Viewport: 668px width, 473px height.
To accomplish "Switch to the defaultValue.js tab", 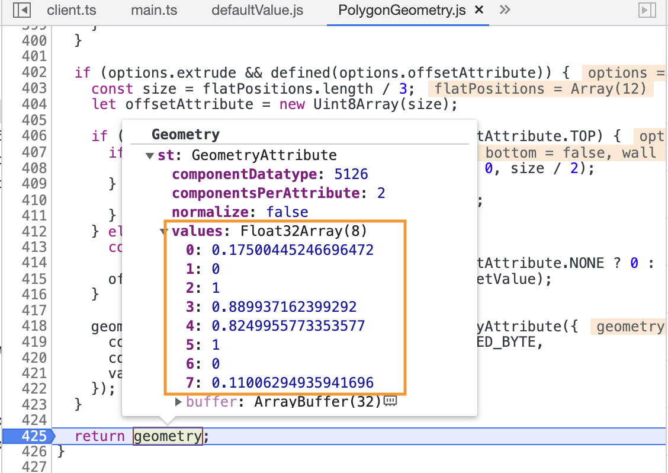I will point(257,9).
